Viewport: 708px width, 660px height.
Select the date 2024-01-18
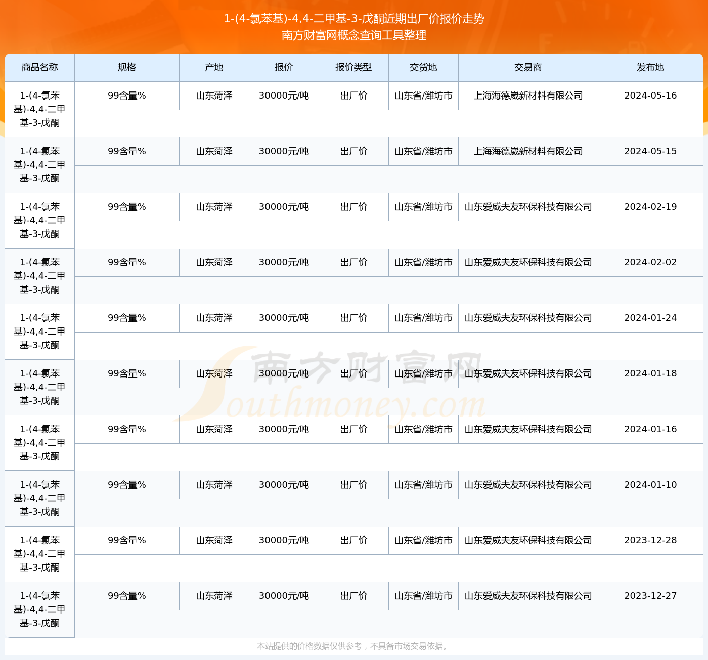coord(650,373)
